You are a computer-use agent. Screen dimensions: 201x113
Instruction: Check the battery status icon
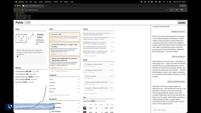(x=160, y=2)
